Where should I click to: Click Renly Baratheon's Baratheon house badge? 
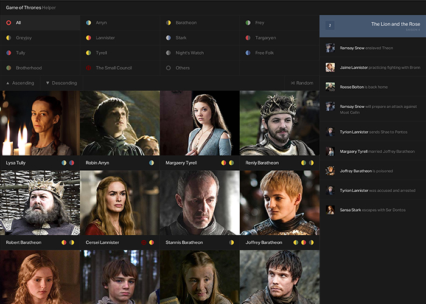pyautogui.click(x=312, y=163)
